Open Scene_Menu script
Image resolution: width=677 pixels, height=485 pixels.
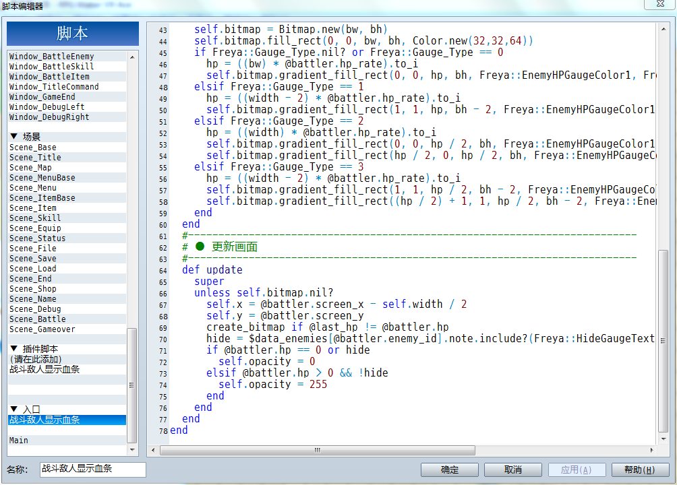67,188
